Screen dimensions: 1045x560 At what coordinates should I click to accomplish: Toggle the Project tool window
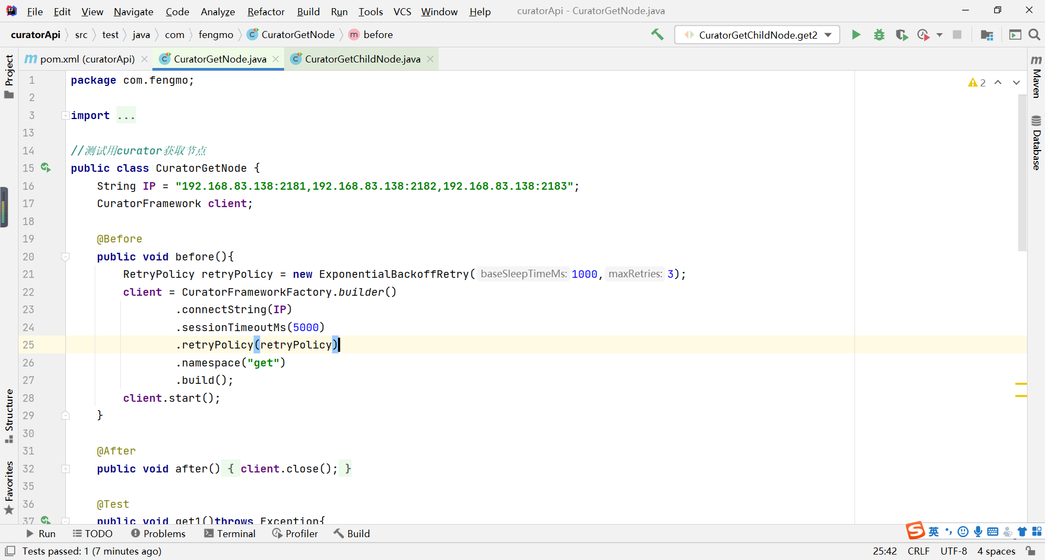[9, 76]
